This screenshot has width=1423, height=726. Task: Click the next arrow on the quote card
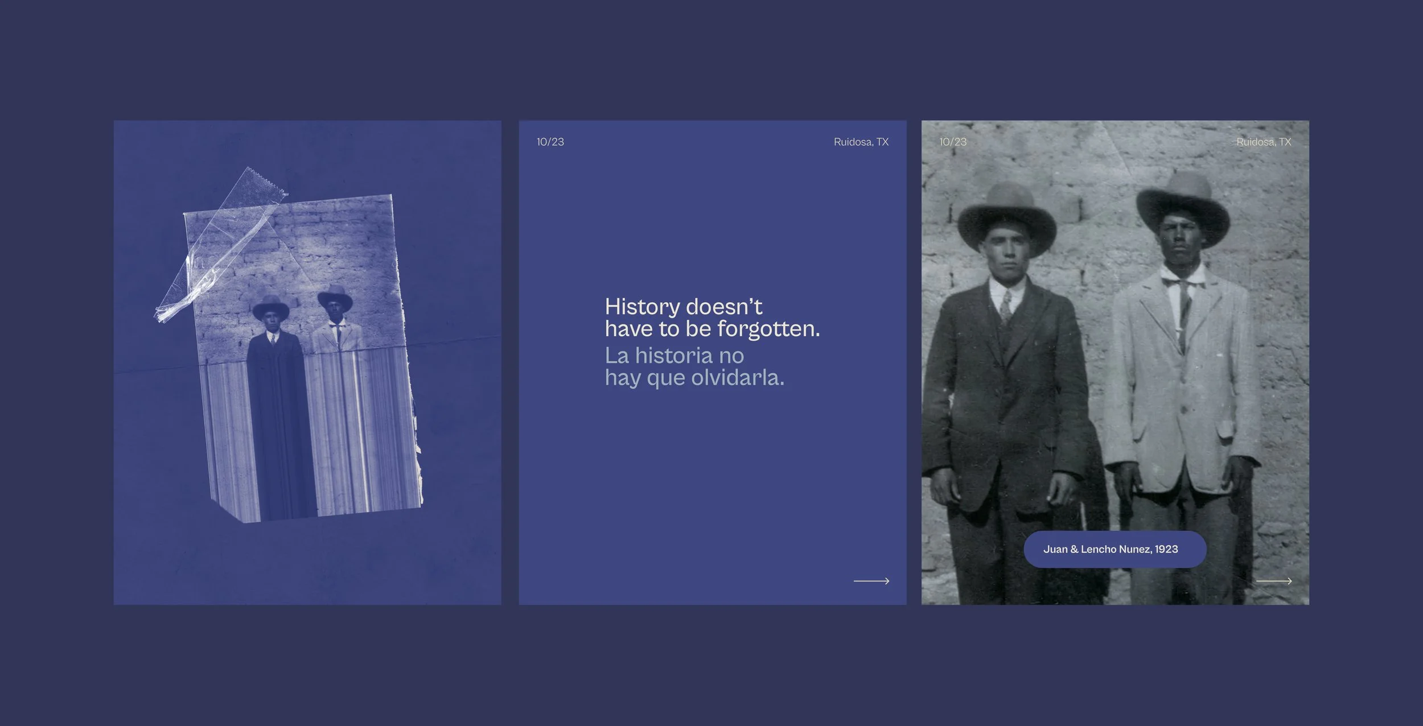(871, 581)
